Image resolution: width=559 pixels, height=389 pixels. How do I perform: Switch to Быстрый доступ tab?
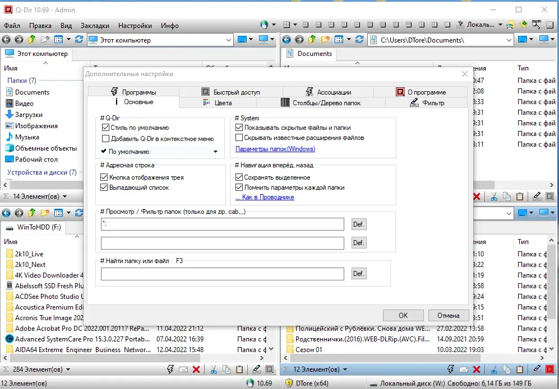coord(231,92)
